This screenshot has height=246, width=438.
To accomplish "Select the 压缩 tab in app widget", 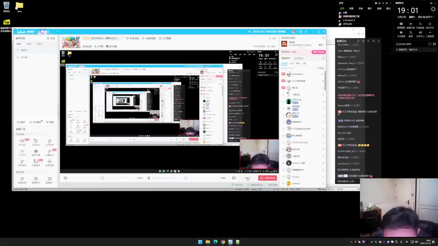I will (379, 8).
